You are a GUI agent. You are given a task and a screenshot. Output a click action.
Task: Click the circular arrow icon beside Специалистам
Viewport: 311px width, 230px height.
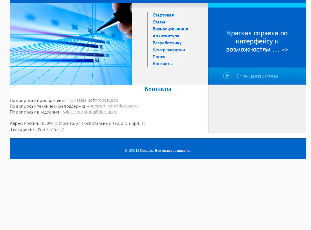226,76
